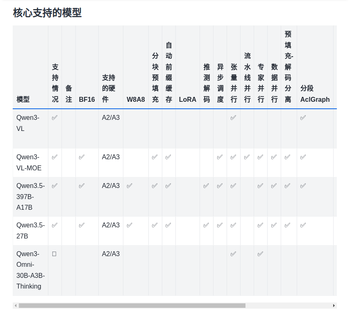Click Qwen3.5-27B 数据并行 checkmark
359x314 pixels.
[x=274, y=225]
